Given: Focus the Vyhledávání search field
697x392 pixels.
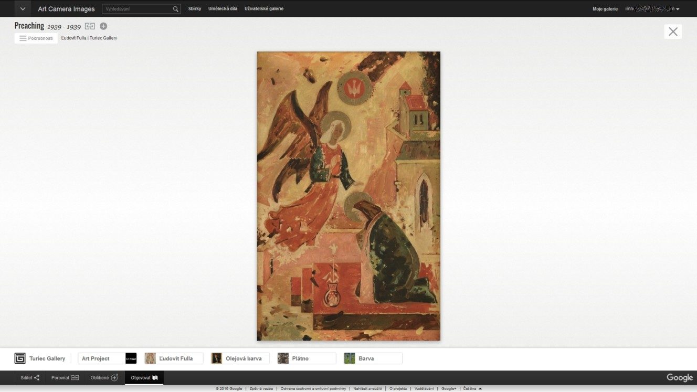Looking at the screenshot, I should (x=138, y=9).
